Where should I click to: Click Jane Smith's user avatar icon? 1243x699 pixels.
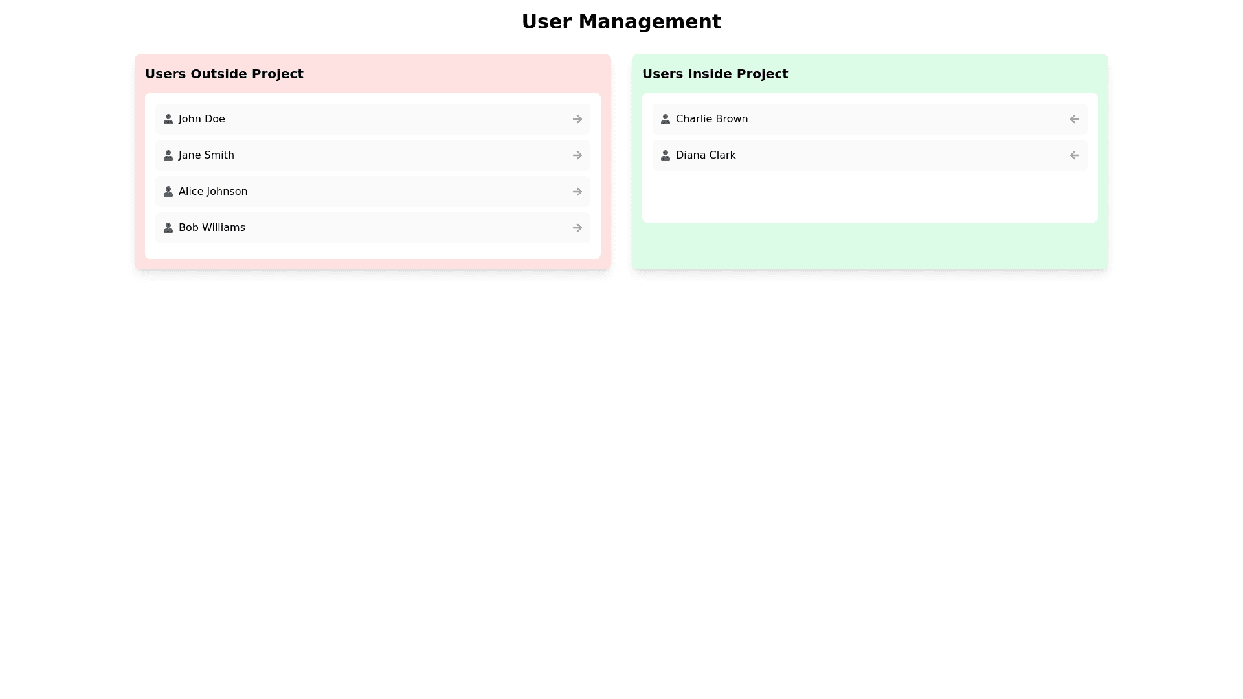click(x=168, y=155)
